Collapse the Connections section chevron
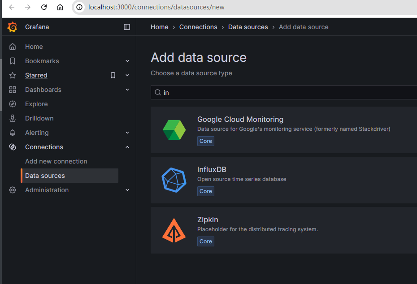 pyautogui.click(x=127, y=147)
